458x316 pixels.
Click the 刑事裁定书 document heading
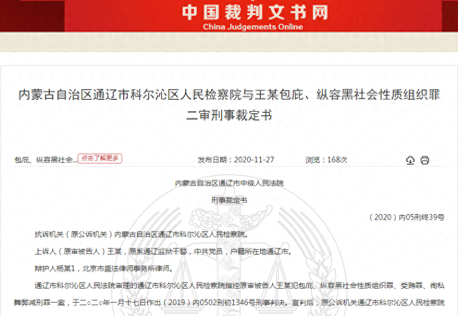pos(229,200)
